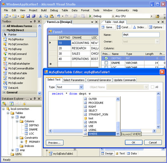
Task: Click the Name field containing dept
Action: click(x=141, y=35)
